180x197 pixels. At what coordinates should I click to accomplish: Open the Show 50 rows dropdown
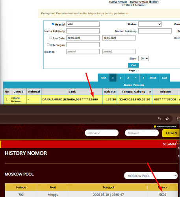pos(143,58)
